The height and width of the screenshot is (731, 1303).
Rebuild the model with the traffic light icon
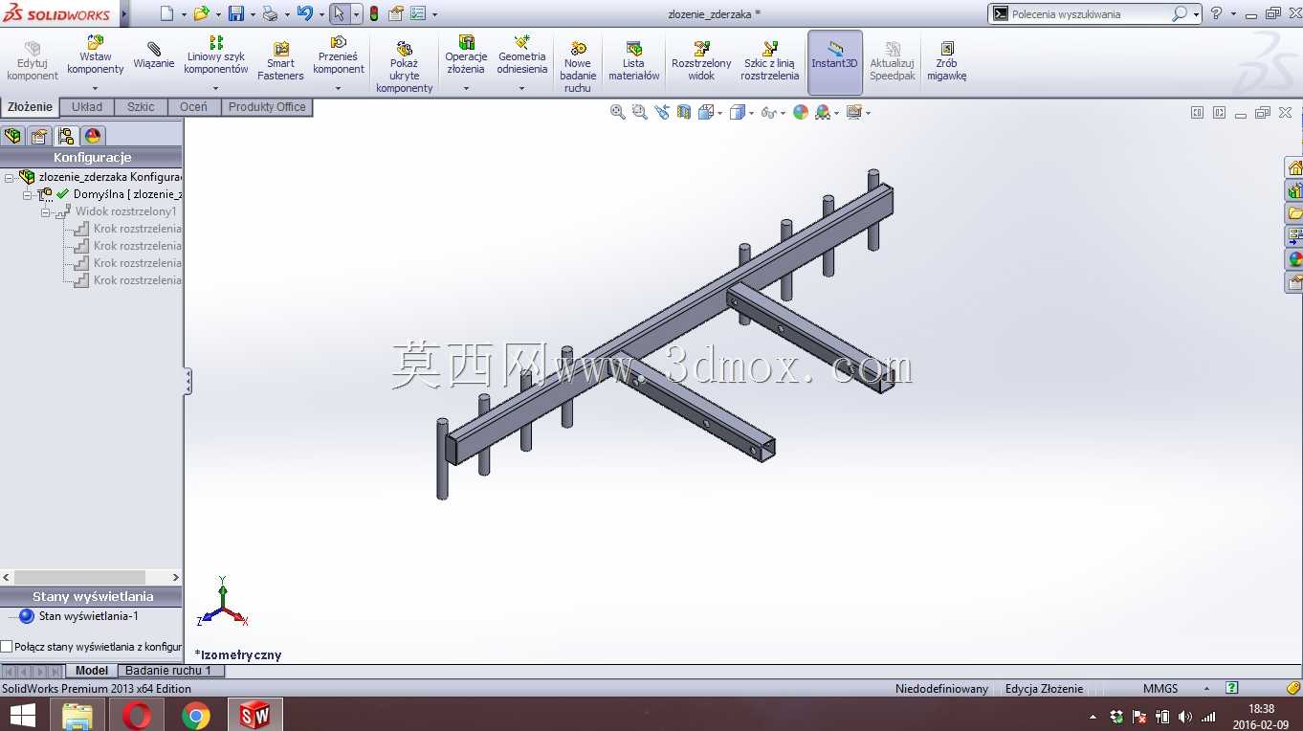click(x=373, y=13)
